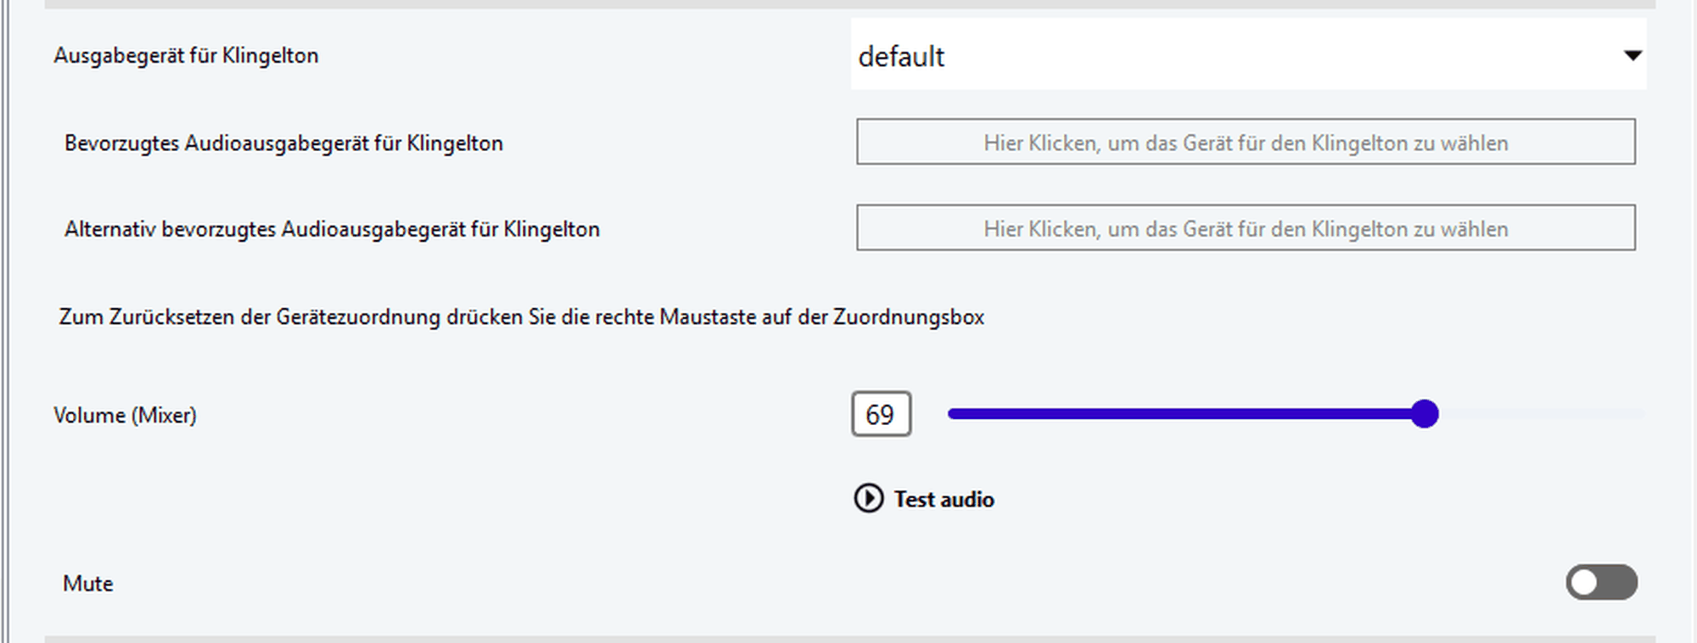This screenshot has height=643, width=1697.
Task: Open the "default" output device combo box
Action: tap(1247, 55)
